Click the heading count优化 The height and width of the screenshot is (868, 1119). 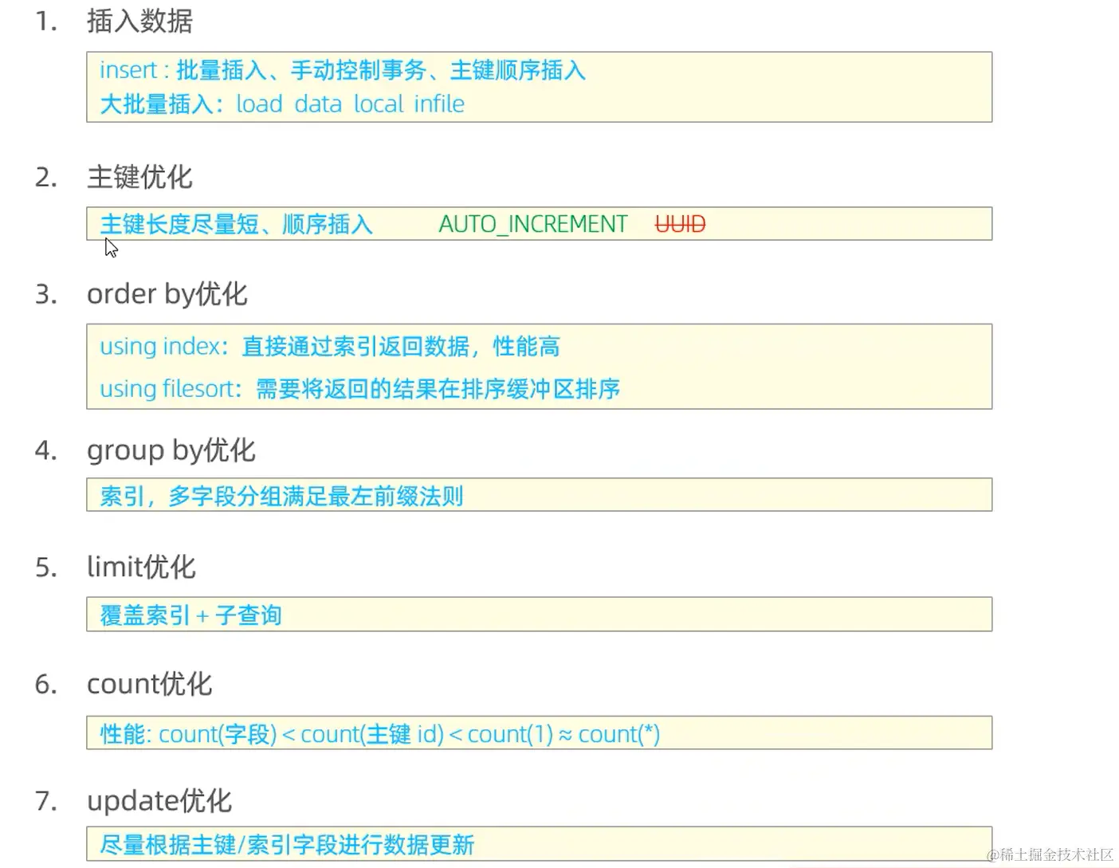point(150,684)
